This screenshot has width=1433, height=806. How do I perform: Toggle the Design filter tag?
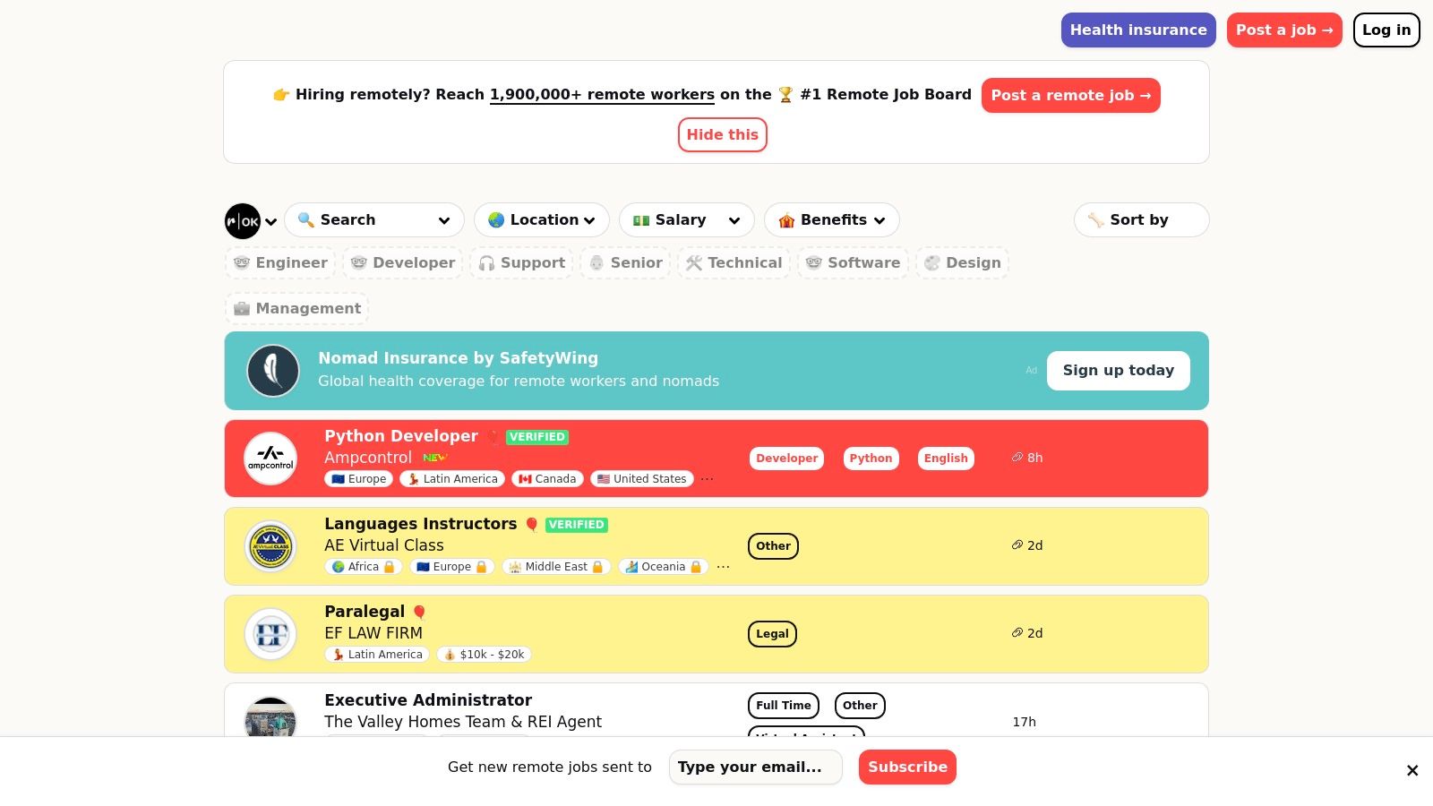tap(962, 263)
